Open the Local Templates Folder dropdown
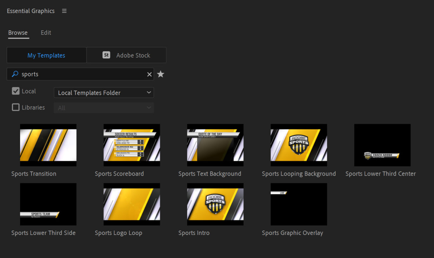The width and height of the screenshot is (434, 258). (x=103, y=92)
